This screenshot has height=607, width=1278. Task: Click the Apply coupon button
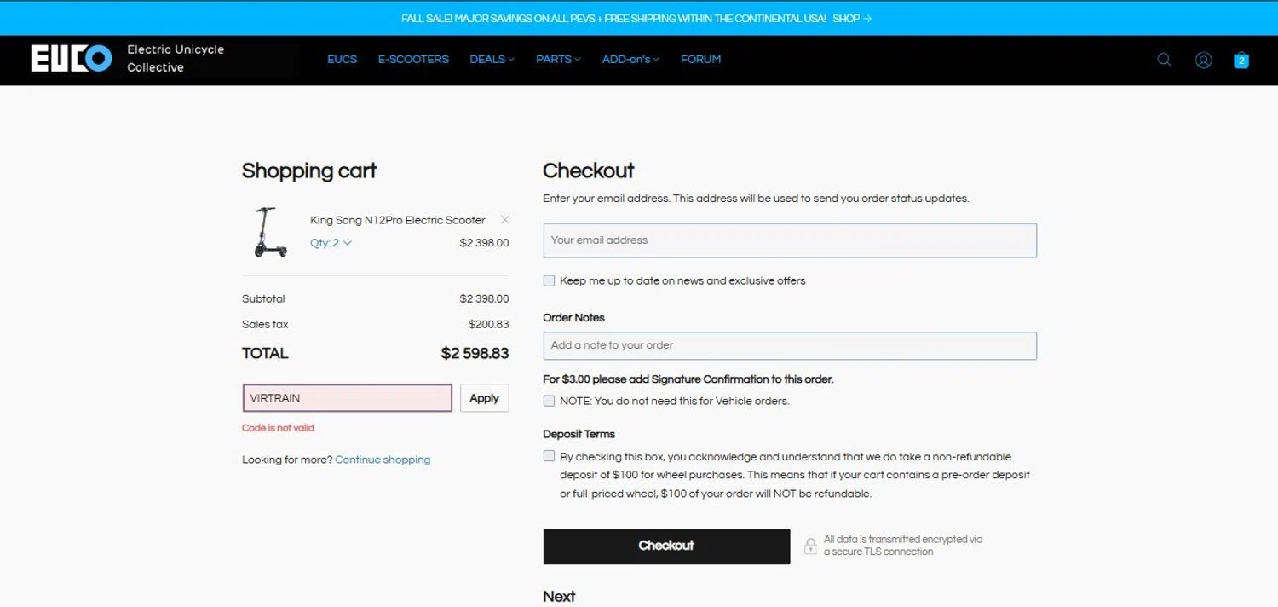point(484,398)
